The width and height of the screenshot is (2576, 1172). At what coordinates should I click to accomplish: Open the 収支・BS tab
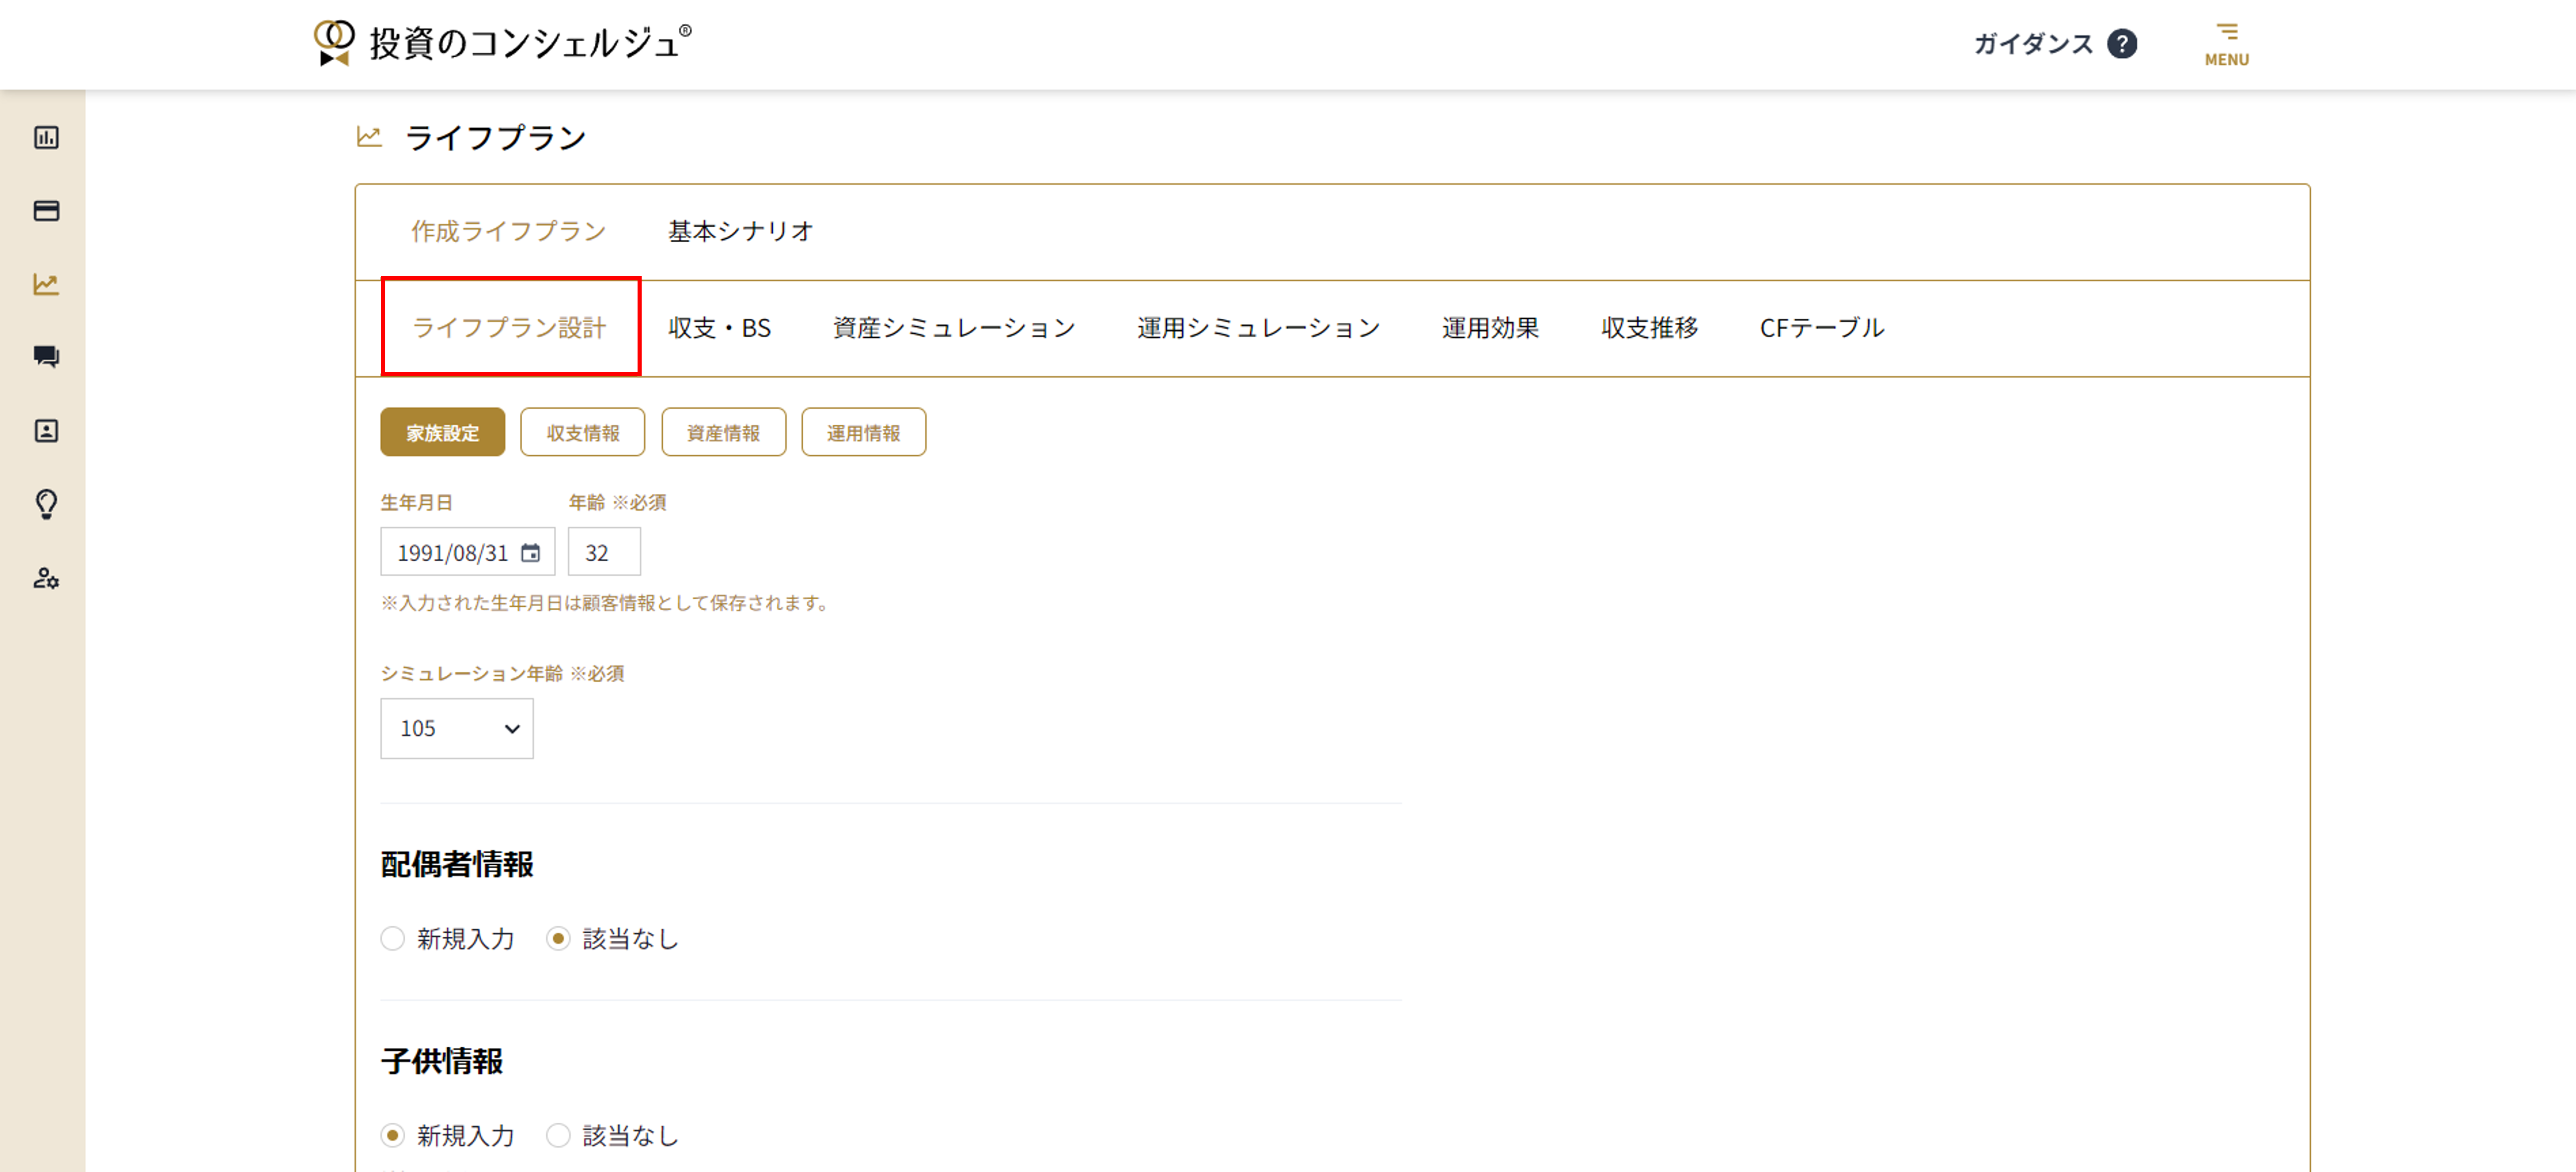[719, 328]
